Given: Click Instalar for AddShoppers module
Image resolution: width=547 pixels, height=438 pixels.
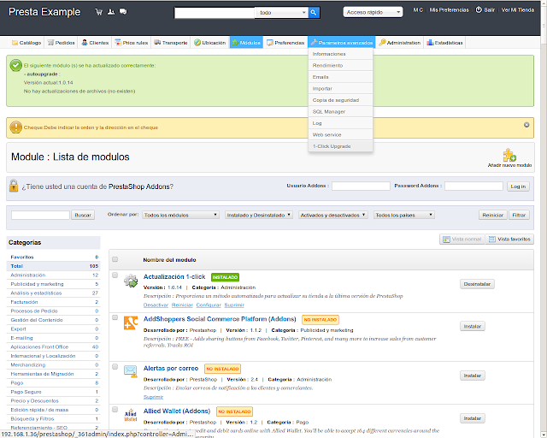Looking at the screenshot, I should [473, 326].
